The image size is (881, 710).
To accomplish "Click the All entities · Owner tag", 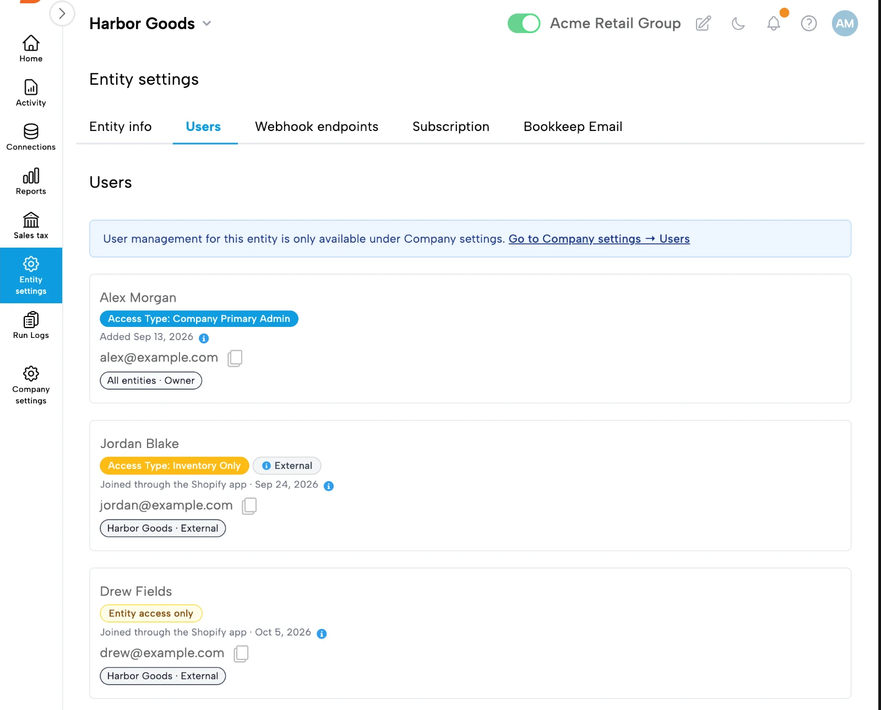I will (151, 380).
